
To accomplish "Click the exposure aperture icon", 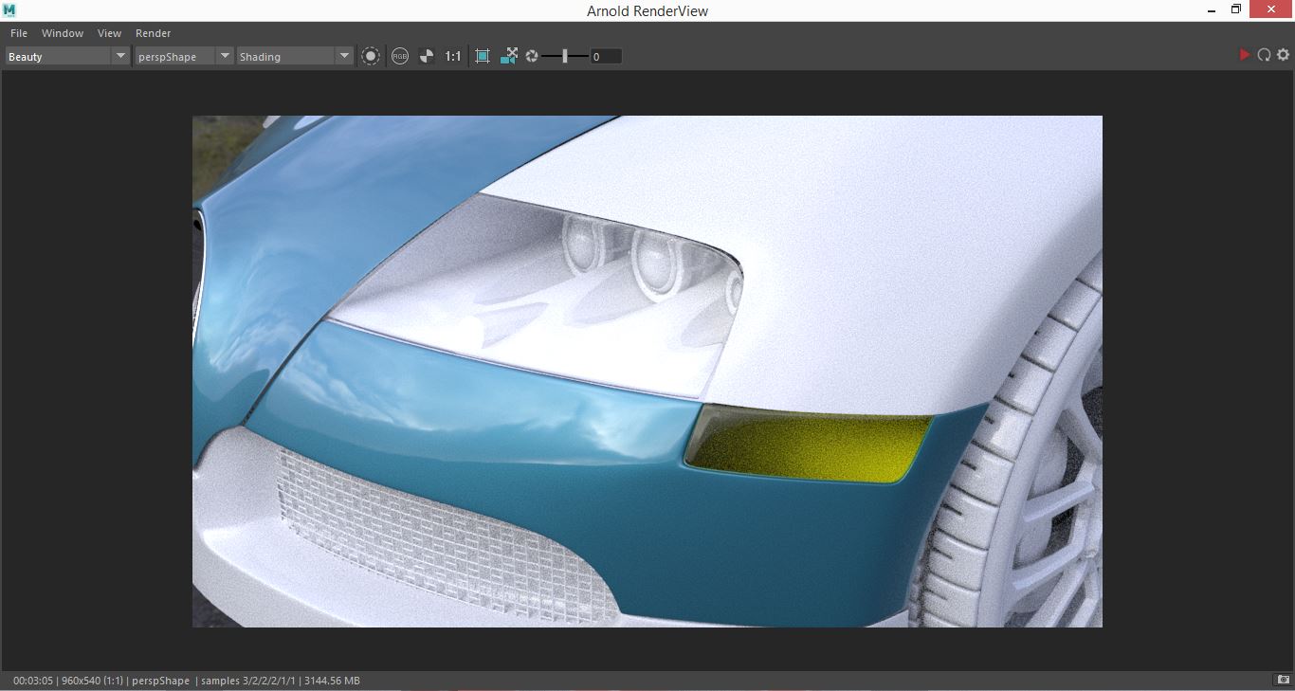I will (x=532, y=57).
